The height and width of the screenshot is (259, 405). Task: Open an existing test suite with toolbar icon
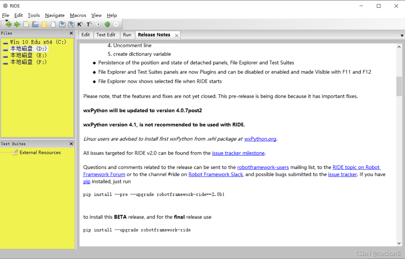pos(35,24)
